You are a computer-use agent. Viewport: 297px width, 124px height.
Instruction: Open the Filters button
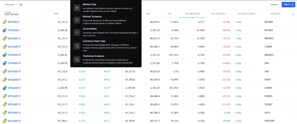click(288, 5)
